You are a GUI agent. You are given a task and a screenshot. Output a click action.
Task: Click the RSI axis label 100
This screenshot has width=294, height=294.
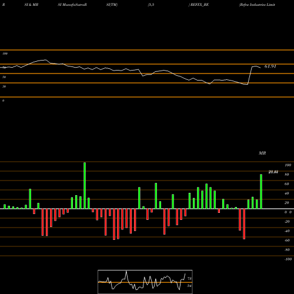pos(5,54)
